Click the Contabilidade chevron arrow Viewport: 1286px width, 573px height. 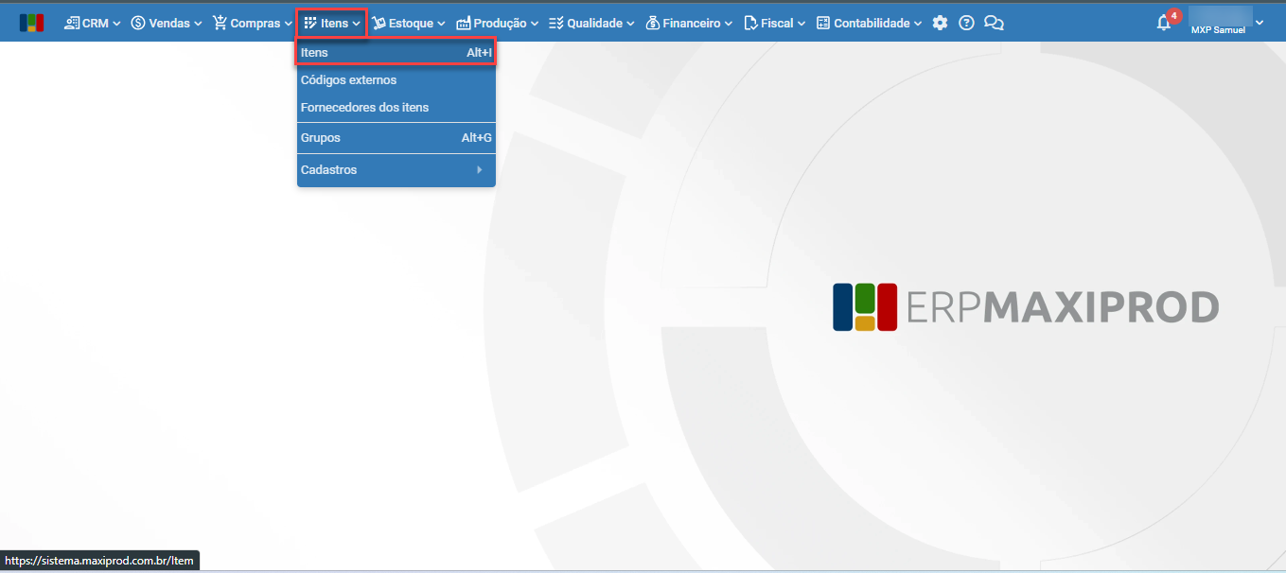point(918,24)
